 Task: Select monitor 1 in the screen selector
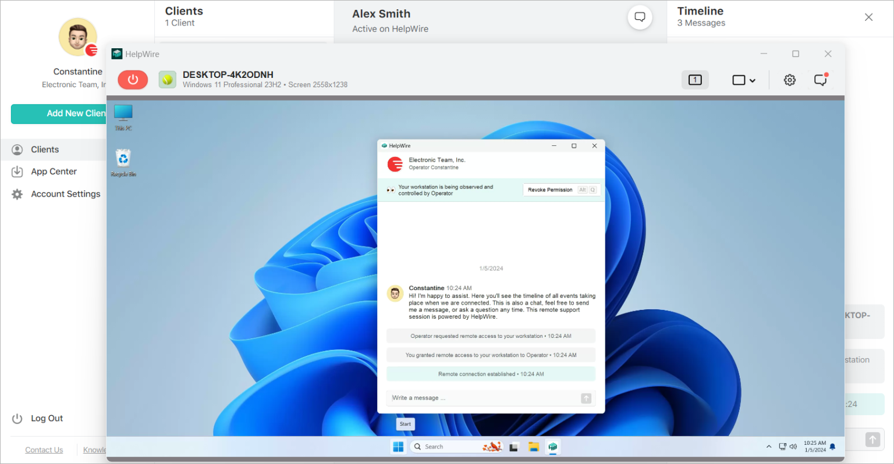(x=695, y=80)
